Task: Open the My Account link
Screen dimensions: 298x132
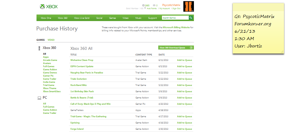Action: (x=165, y=9)
